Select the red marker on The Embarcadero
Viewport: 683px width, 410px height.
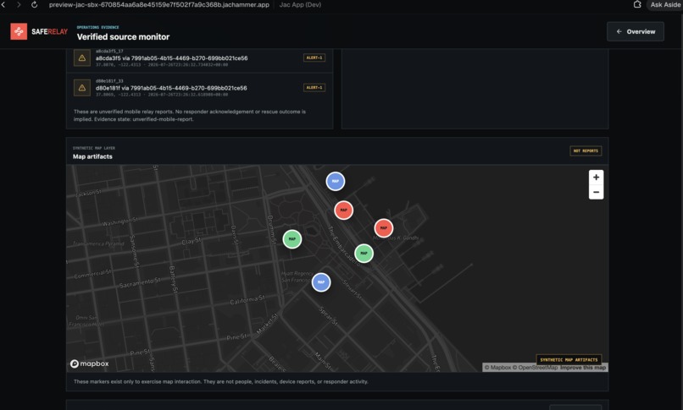point(344,210)
